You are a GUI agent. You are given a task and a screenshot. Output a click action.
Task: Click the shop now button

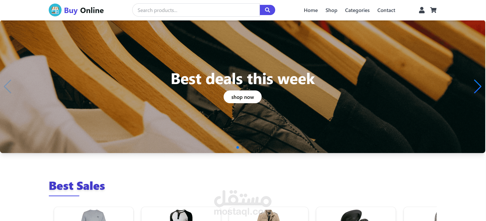pyautogui.click(x=242, y=97)
